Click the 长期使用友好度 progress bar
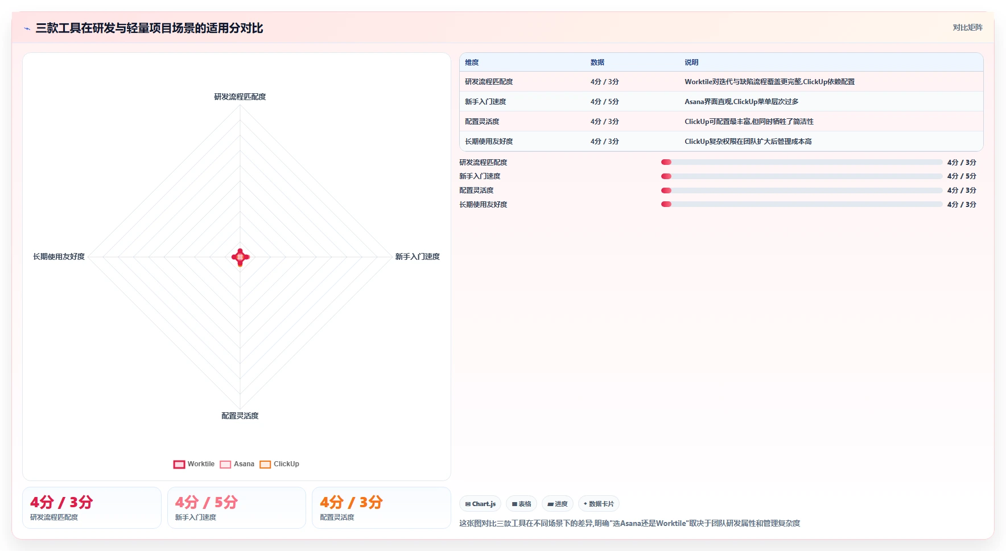The height and width of the screenshot is (551, 1006). 802,204
